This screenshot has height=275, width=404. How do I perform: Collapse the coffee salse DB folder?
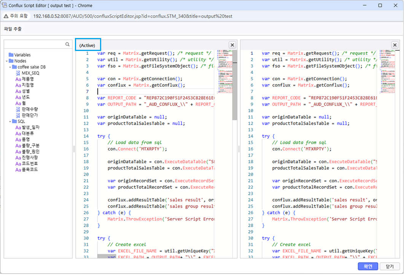(10, 67)
